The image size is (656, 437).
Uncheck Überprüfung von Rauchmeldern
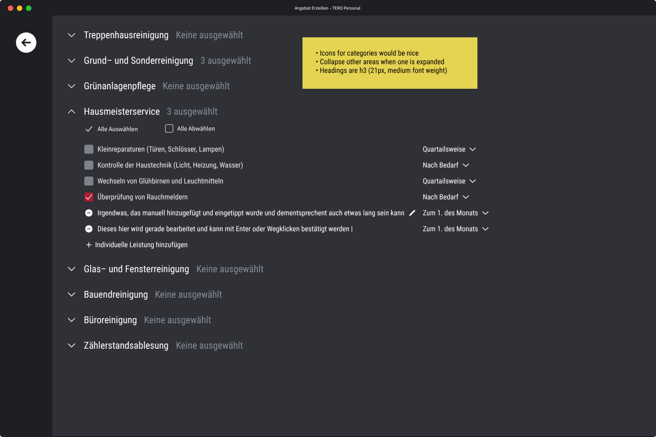point(89,197)
